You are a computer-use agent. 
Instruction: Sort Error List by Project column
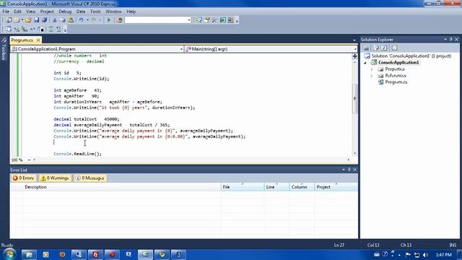(x=336, y=187)
